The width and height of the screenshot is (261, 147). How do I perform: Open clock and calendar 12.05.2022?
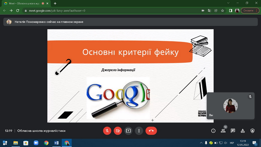(243, 143)
